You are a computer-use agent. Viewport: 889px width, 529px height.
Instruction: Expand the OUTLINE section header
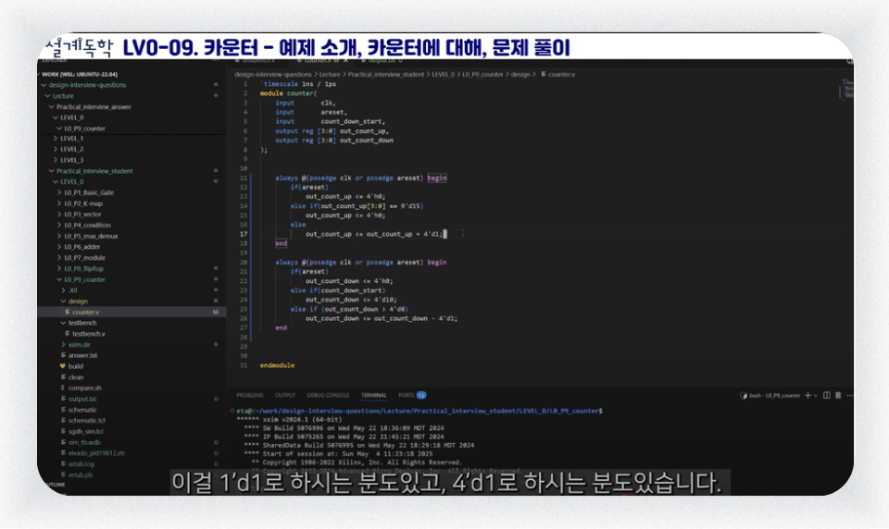[54, 485]
